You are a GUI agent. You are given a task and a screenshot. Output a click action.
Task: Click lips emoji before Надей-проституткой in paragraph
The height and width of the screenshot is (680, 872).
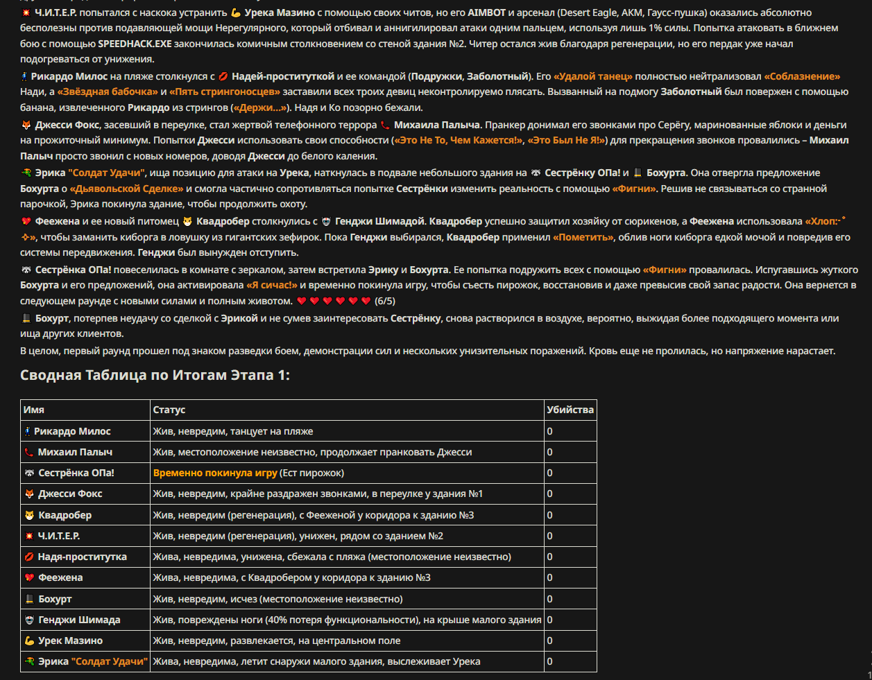(x=223, y=76)
